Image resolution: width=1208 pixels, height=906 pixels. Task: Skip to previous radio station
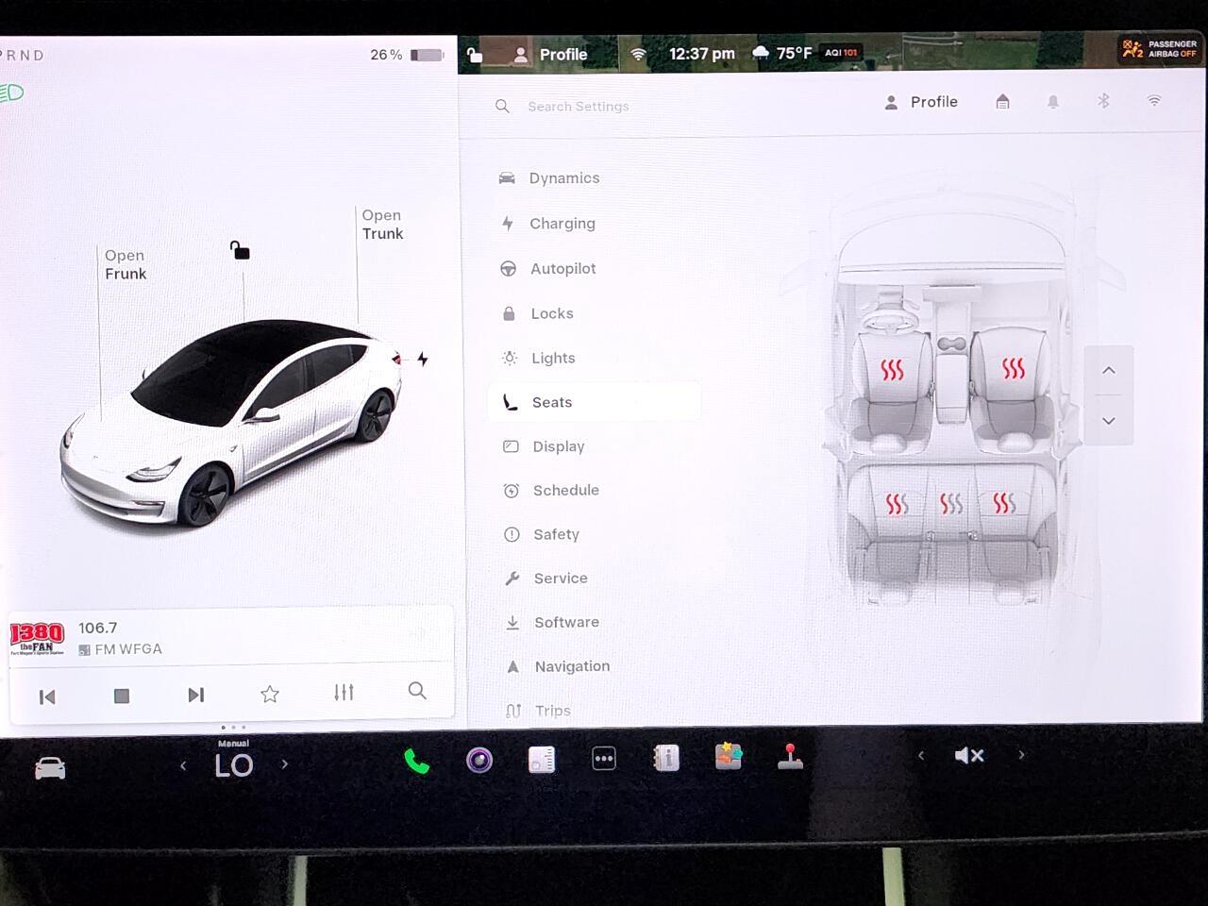tap(47, 696)
